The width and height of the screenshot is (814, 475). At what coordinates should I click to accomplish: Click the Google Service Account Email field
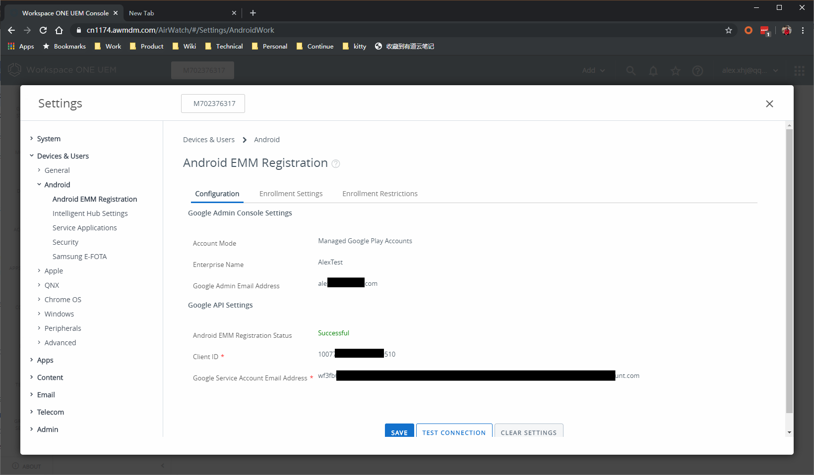point(479,375)
